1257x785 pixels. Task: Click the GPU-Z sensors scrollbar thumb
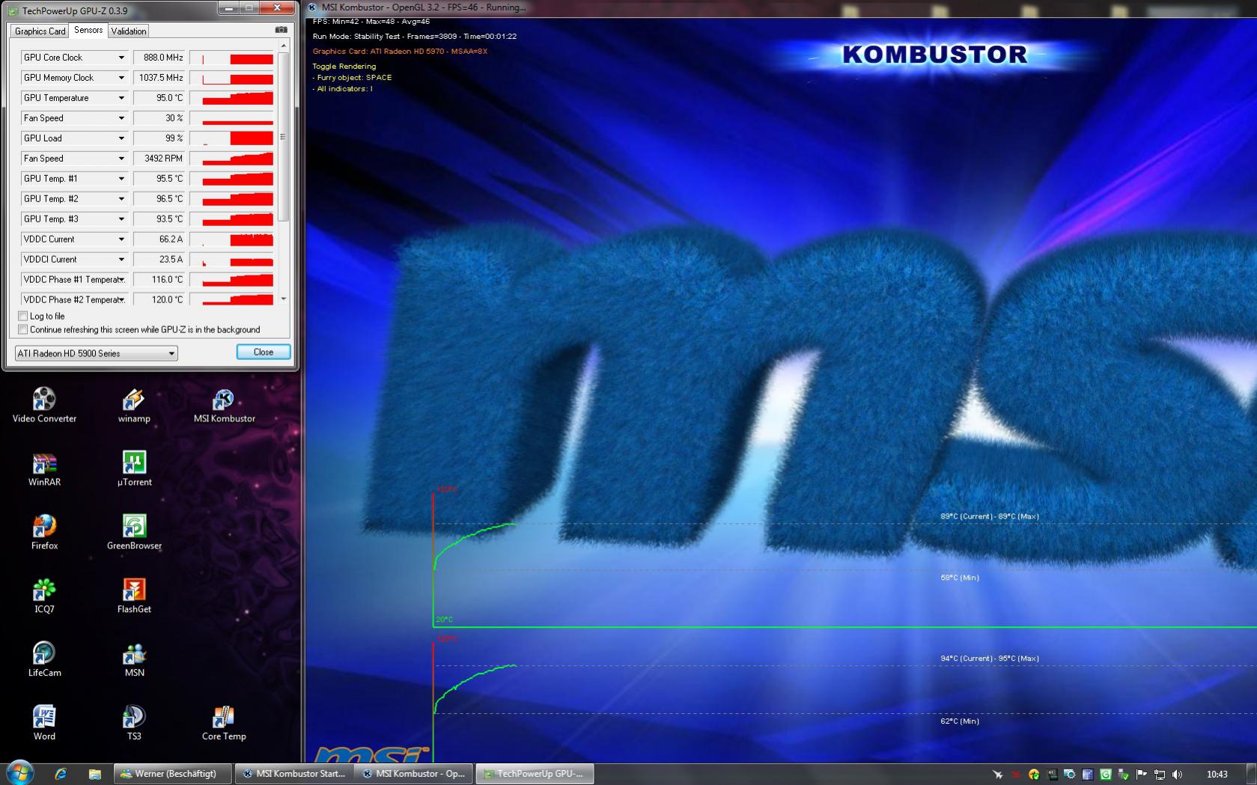[x=283, y=136]
